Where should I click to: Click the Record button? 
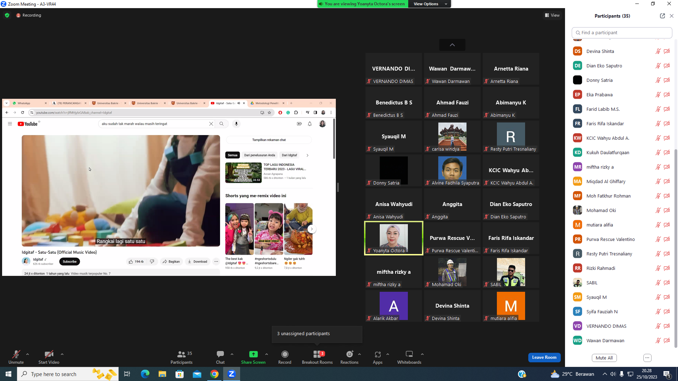point(285,357)
